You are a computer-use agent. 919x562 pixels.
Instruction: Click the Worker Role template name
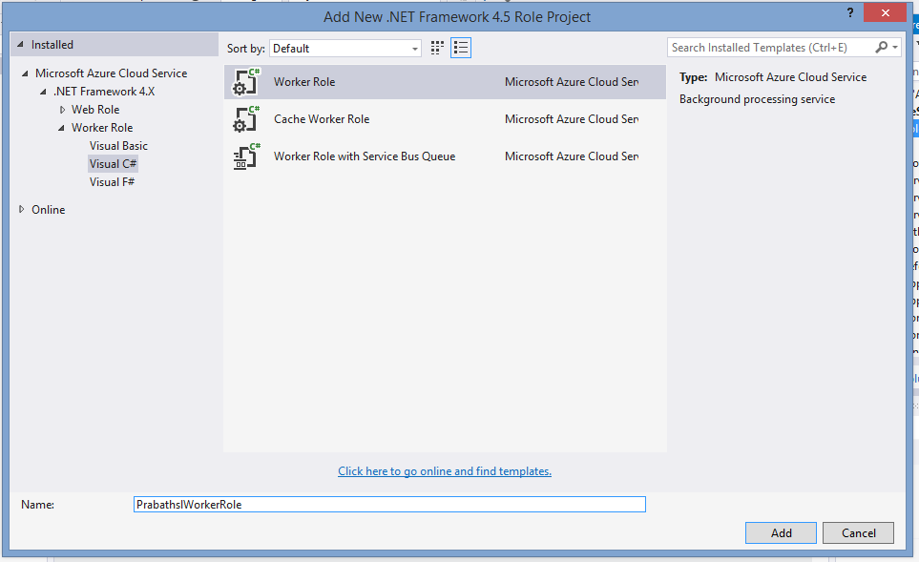[304, 82]
